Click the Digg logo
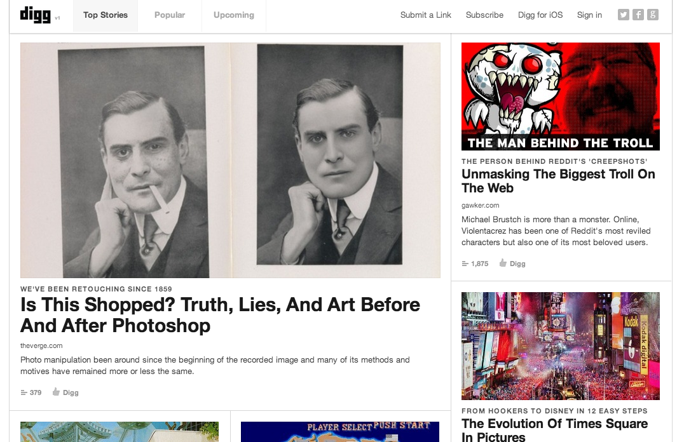677x442 pixels. (35, 15)
